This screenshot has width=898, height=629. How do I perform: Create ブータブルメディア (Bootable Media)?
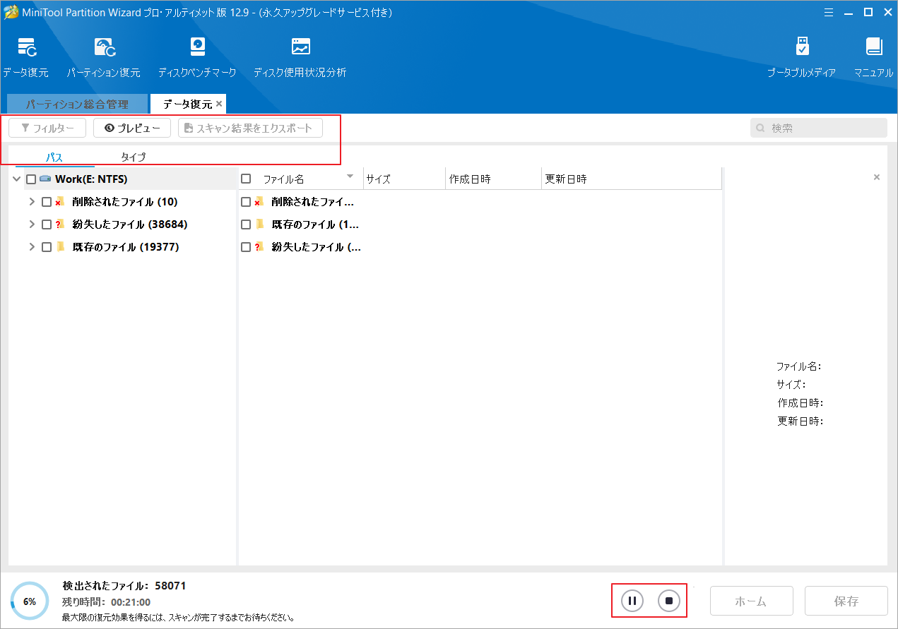coord(802,47)
